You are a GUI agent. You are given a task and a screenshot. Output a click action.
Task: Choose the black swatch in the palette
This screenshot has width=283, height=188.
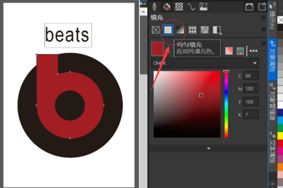pyautogui.click(x=280, y=28)
